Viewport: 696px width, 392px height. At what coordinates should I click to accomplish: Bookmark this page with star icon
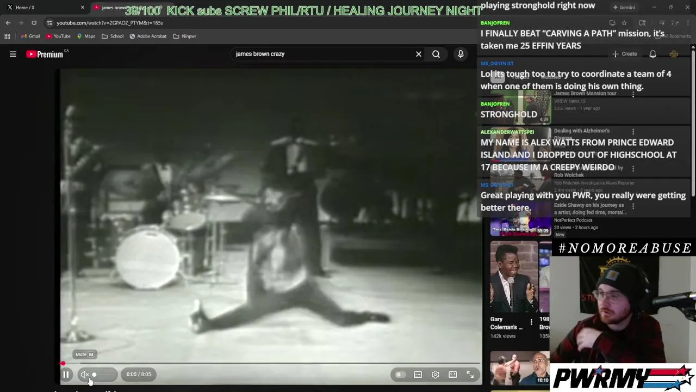pyautogui.click(x=624, y=23)
